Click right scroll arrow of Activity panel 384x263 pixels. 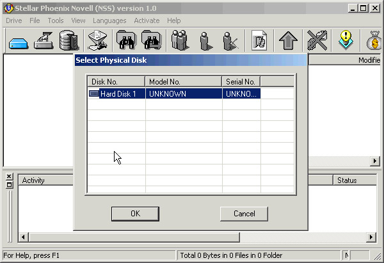[x=371, y=237]
